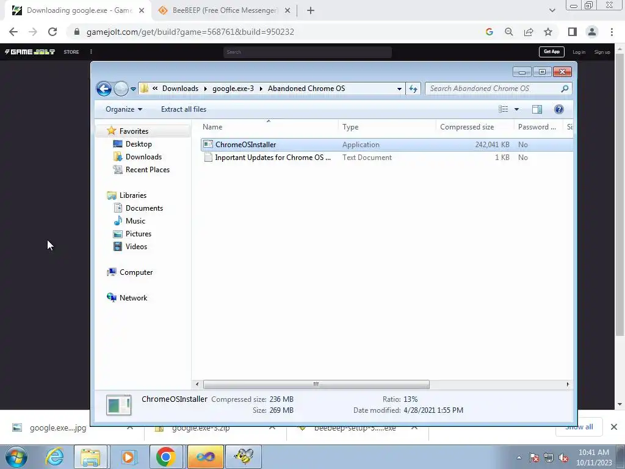The image size is (625, 469).
Task: Open the Game Jolt STORE link
Action: tap(71, 52)
